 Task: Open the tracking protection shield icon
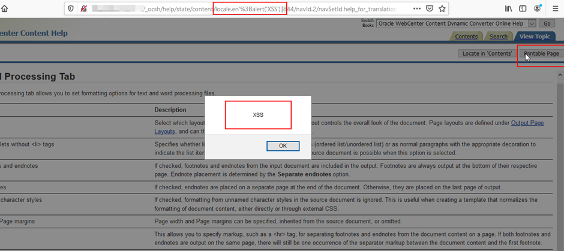pos(71,8)
